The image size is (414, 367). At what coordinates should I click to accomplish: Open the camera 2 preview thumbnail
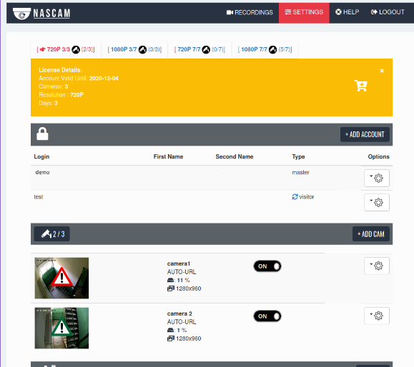click(61, 328)
